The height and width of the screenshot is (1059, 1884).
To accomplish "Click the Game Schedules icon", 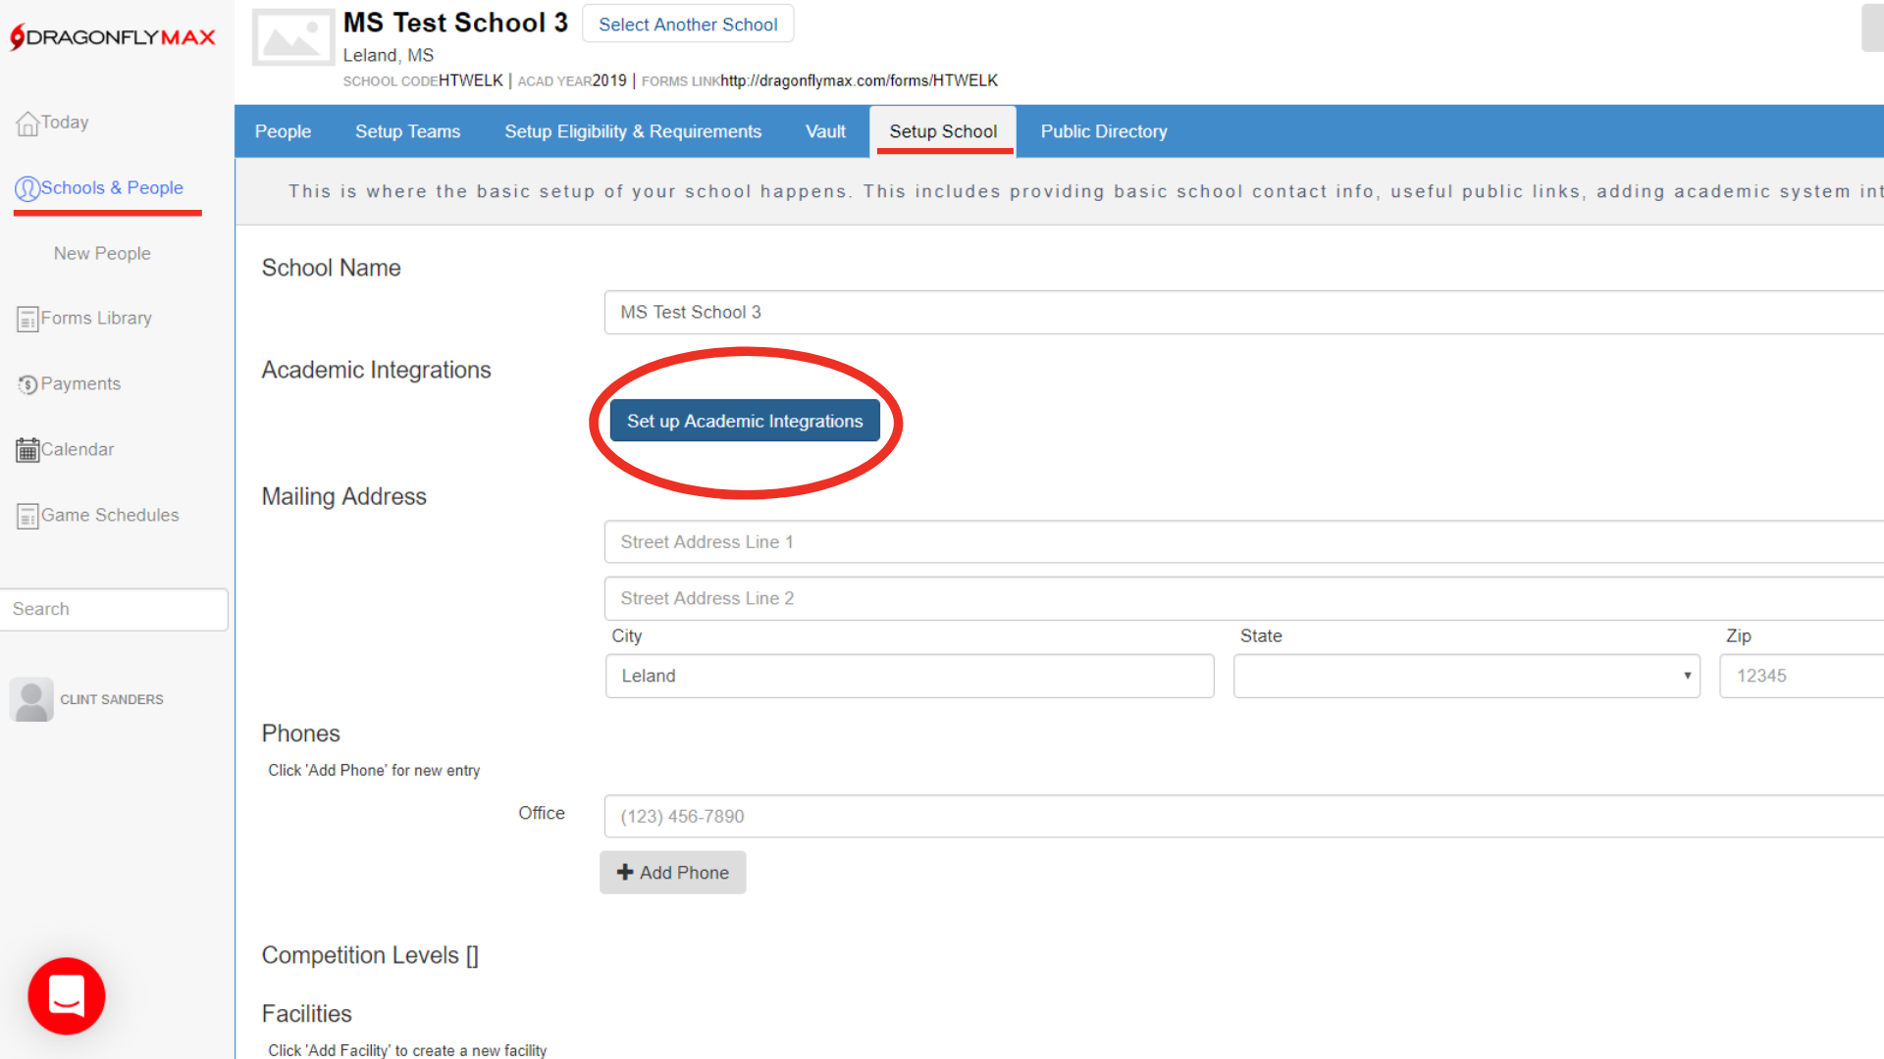I will tap(27, 516).
